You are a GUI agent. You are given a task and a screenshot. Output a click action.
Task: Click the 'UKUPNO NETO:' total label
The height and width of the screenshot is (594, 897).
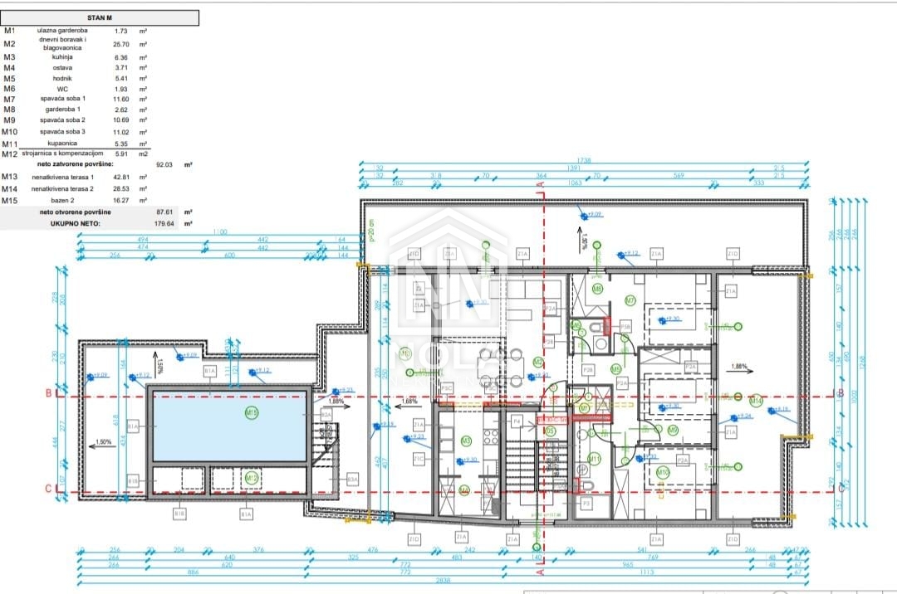click(x=75, y=224)
